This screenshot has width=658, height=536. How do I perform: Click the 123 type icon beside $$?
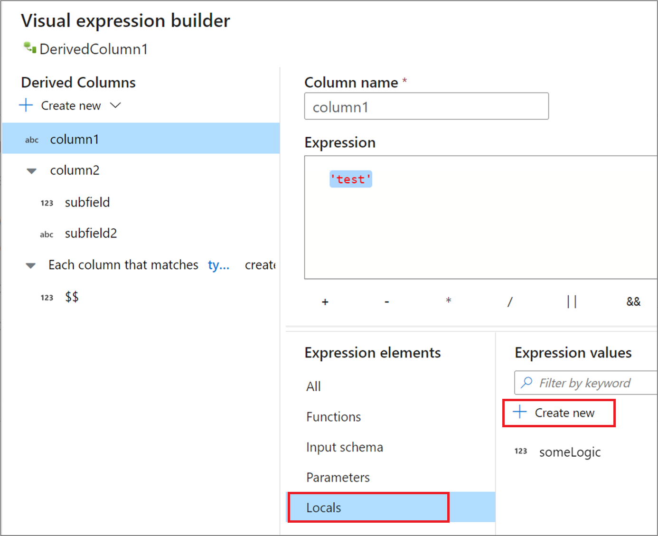tap(47, 298)
